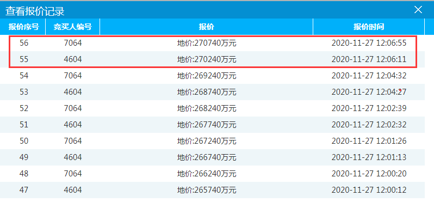Select bidder 7064 in row 56
The height and width of the screenshot is (202, 434).
pos(73,43)
